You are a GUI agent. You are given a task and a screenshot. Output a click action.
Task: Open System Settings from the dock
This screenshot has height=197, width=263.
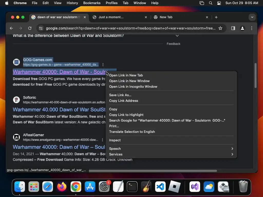(104, 186)
